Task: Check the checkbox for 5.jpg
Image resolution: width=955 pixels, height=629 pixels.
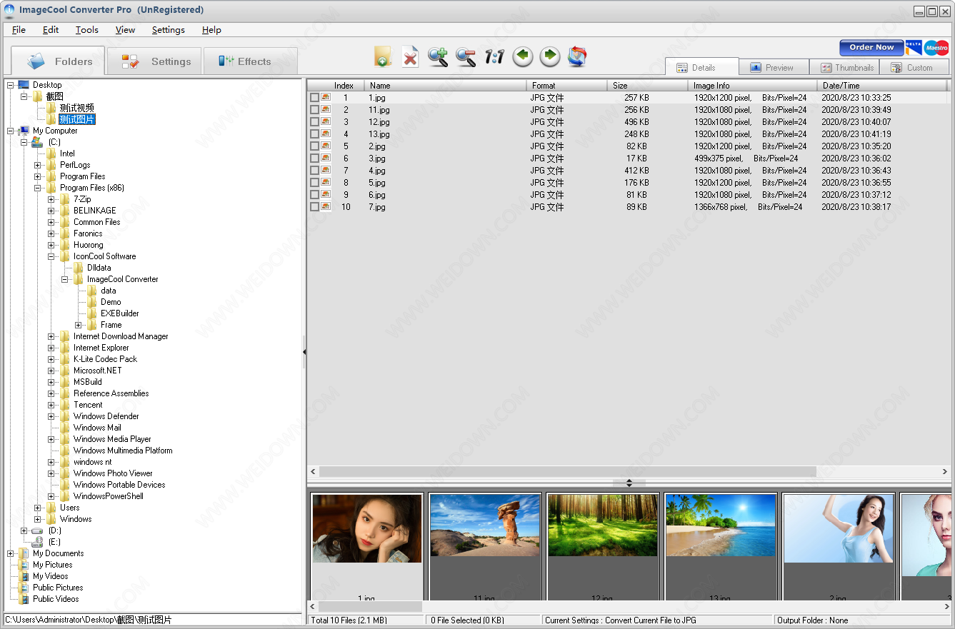Action: pos(314,183)
